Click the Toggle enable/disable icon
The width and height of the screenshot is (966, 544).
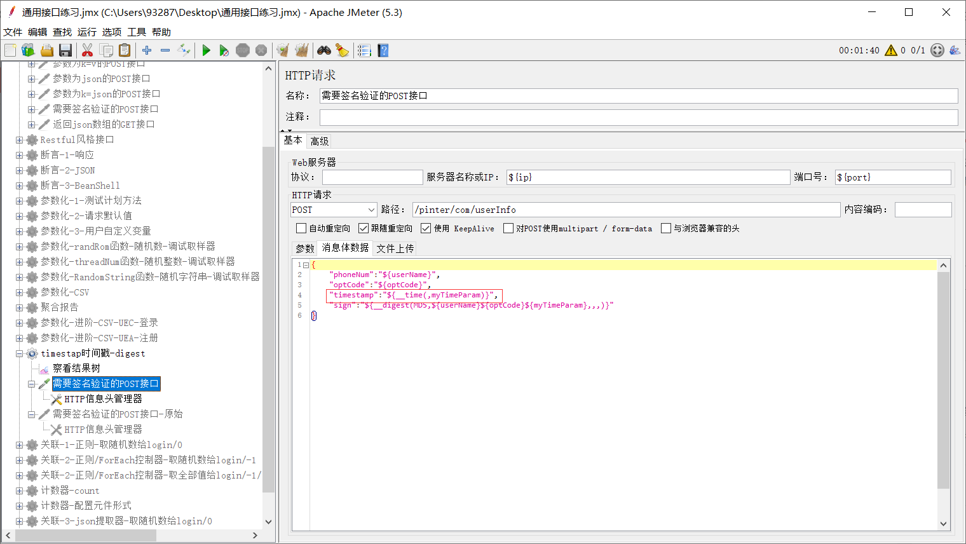point(184,50)
